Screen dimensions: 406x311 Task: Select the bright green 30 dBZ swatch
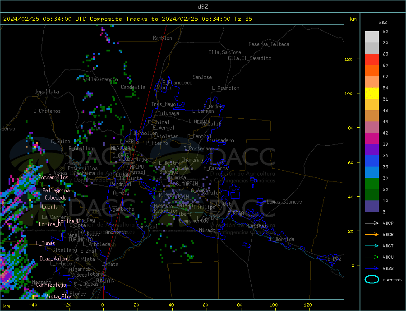[x=372, y=184]
